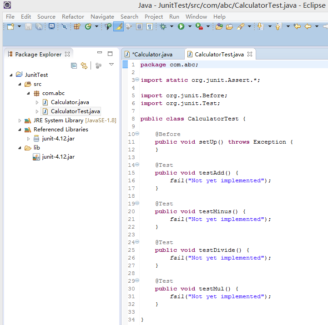Open the Window menu
Image resolution: width=328 pixels, height=325 pixels.
click(x=196, y=16)
